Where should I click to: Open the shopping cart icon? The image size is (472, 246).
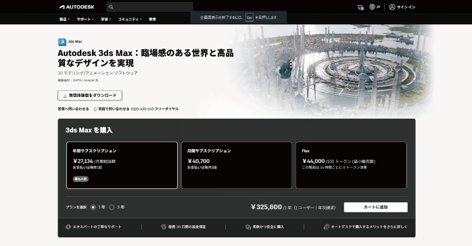pyautogui.click(x=360, y=7)
